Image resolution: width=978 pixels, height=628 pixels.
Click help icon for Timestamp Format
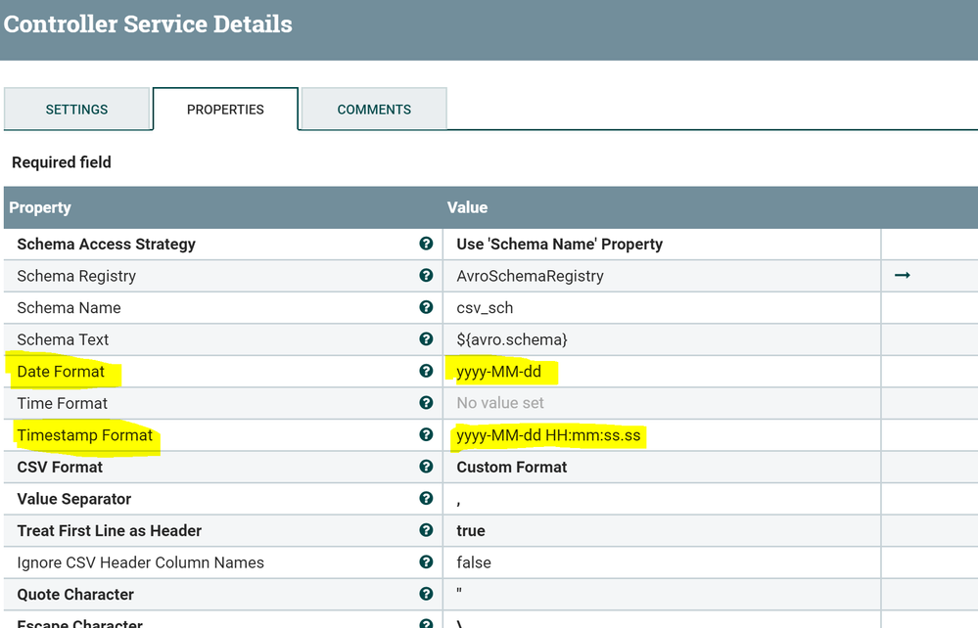click(x=426, y=434)
